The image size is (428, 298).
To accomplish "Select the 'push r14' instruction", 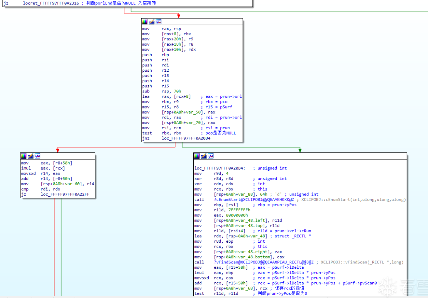I will 156,81.
